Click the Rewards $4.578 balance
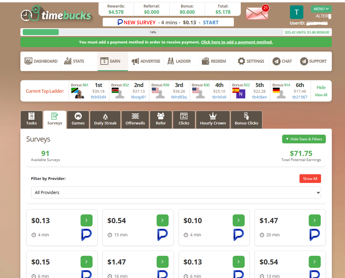The width and height of the screenshot is (345, 278). click(116, 12)
